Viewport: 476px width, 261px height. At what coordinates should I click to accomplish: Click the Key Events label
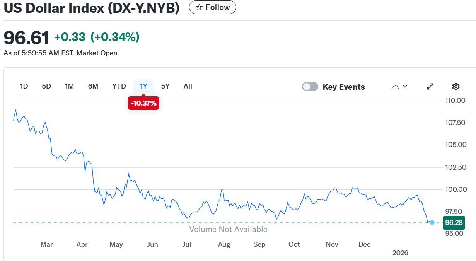point(343,87)
